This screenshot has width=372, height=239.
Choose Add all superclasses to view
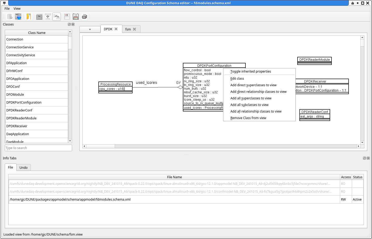(x=259, y=98)
